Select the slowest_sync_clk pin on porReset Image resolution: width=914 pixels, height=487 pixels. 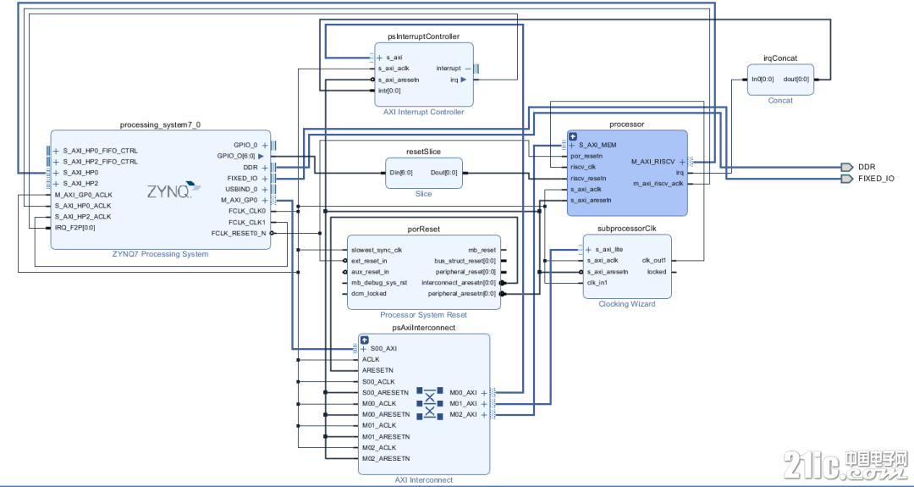[377, 250]
